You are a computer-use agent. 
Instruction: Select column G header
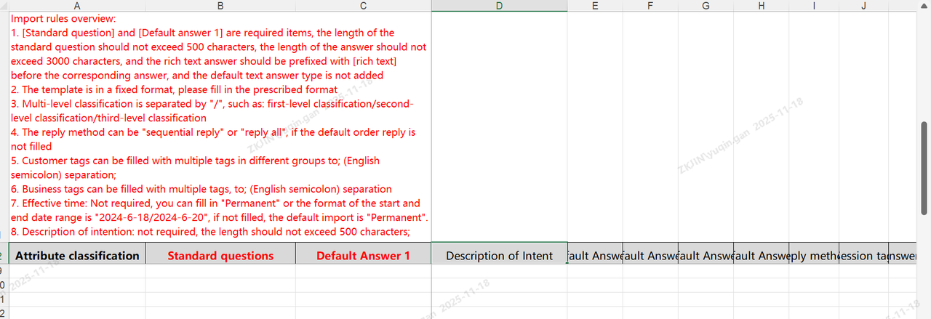[x=706, y=6]
